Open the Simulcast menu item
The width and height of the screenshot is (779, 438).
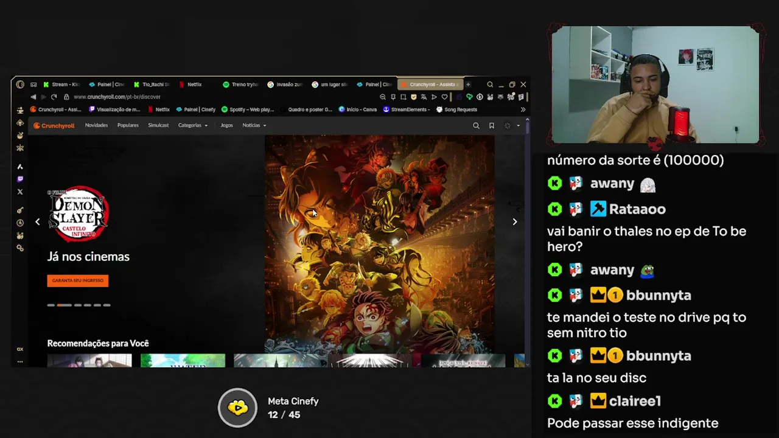coord(158,125)
